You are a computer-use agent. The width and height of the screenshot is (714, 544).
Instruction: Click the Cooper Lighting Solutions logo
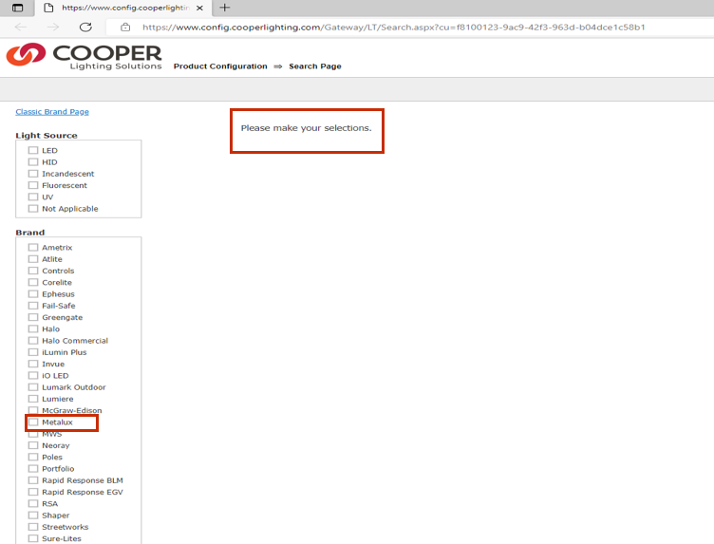pyautogui.click(x=85, y=56)
